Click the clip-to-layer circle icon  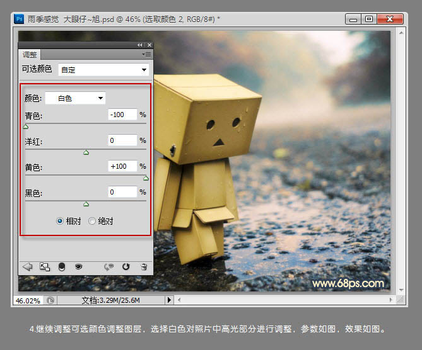coord(62,267)
